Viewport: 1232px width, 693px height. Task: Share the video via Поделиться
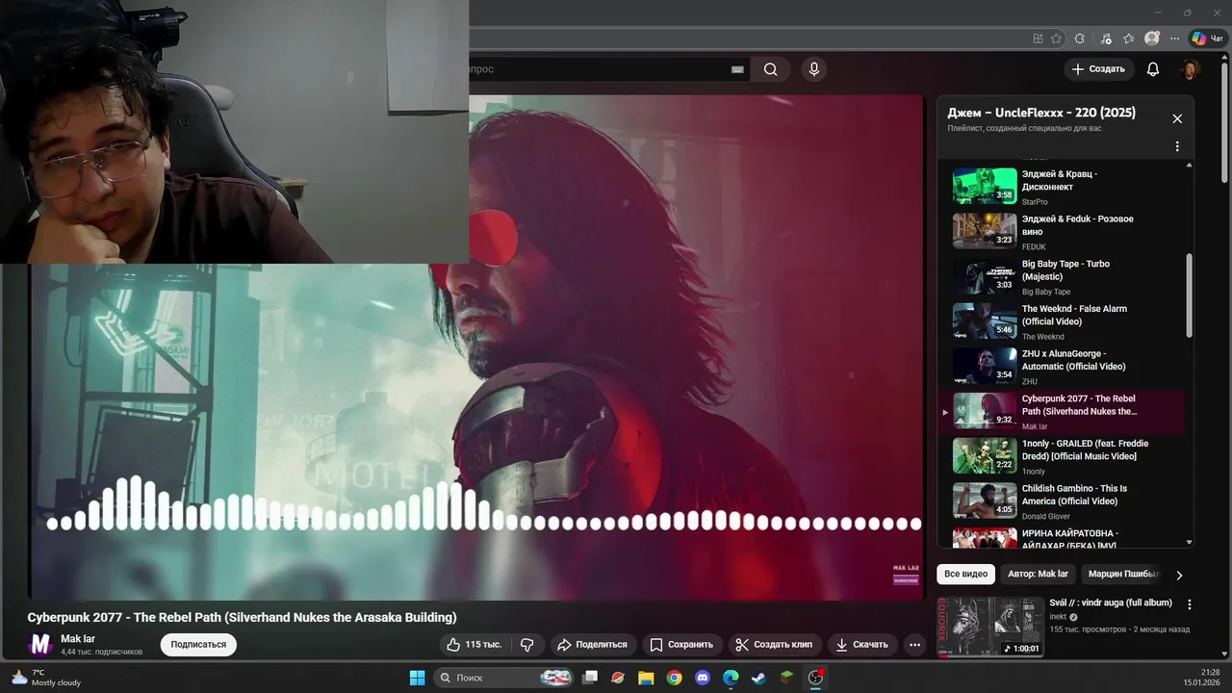coord(593,644)
